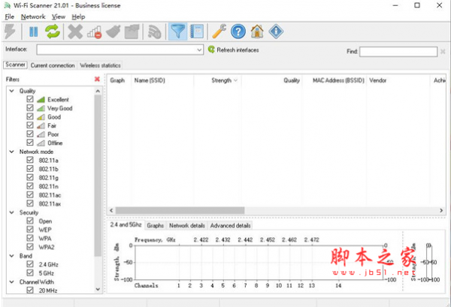Pause scanning with the pause icon
Screen dimensions: 451x307
(34, 32)
